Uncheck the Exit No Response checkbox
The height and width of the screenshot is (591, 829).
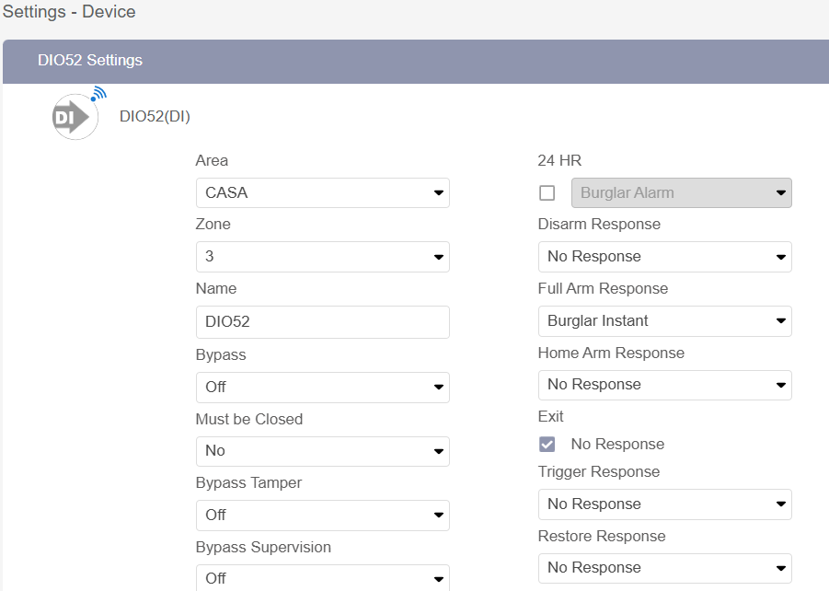pyautogui.click(x=547, y=445)
